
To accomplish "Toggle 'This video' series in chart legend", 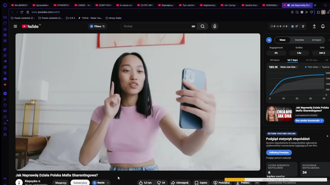I will point(312,67).
